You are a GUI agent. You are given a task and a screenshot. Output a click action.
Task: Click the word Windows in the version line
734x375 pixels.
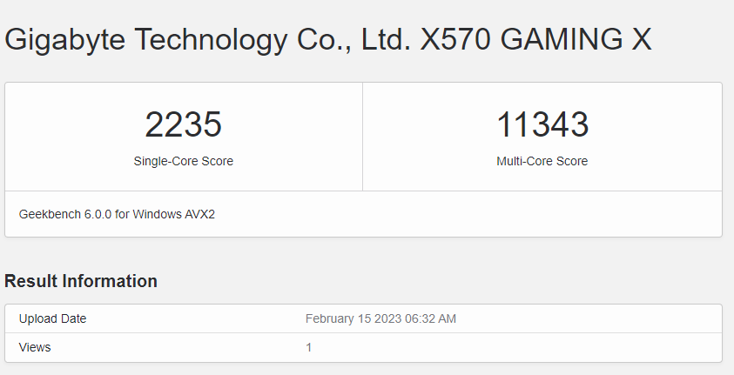point(156,214)
